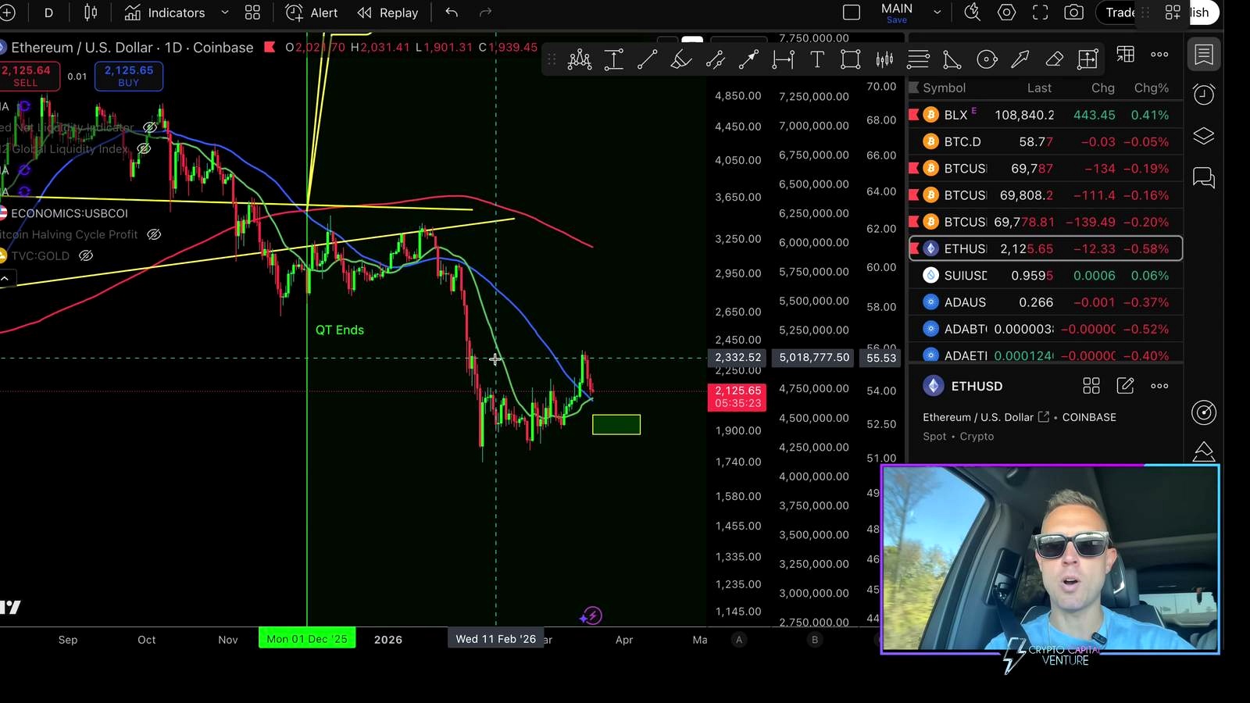Image resolution: width=1250 pixels, height=703 pixels.
Task: Select BTC.D row in watchlist
Action: [1045, 141]
